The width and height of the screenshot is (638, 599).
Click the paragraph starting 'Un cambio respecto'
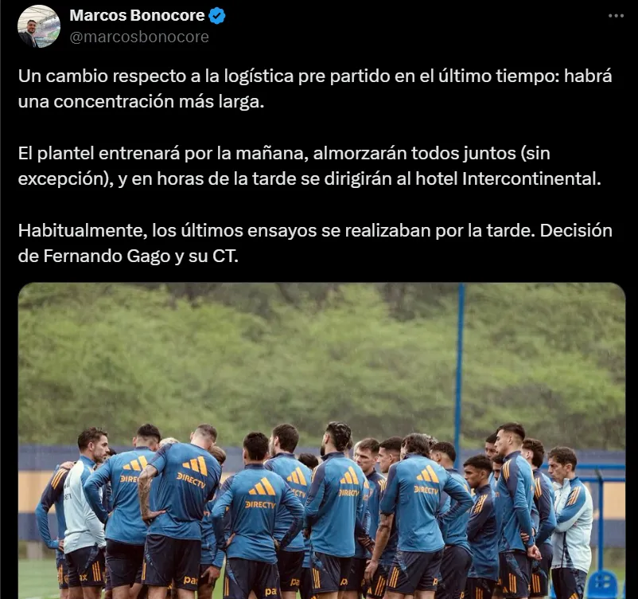click(315, 89)
